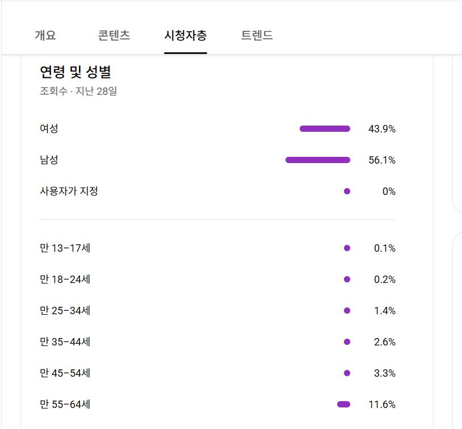Click the purple bar for 남성
Screen dimensions: 462x429
[318, 160]
